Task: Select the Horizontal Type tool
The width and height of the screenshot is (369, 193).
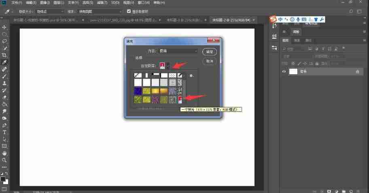Action: click(x=4, y=132)
